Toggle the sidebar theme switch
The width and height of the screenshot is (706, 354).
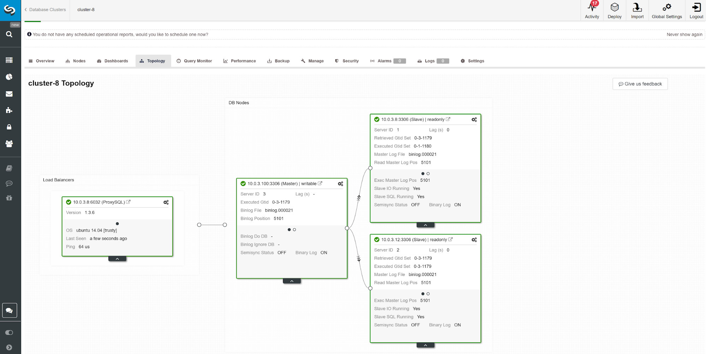pos(9,332)
